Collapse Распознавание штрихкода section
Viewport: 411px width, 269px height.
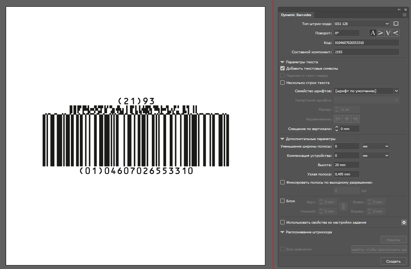tap(282, 232)
